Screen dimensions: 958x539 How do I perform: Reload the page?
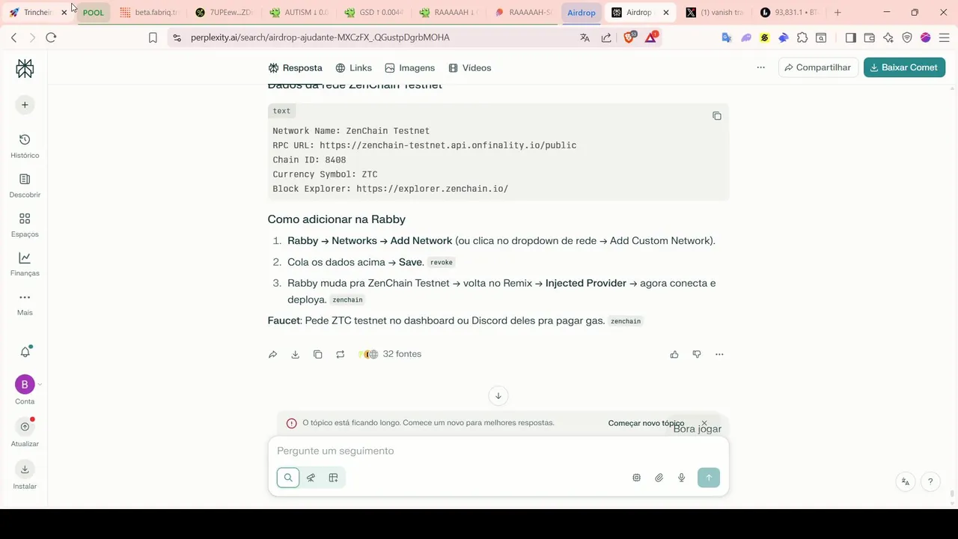click(x=51, y=37)
